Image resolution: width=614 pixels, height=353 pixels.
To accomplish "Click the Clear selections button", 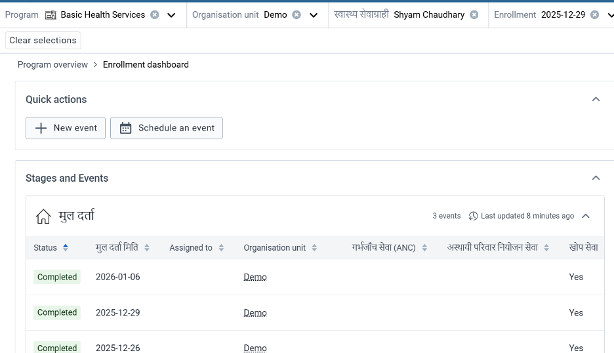I will point(43,40).
